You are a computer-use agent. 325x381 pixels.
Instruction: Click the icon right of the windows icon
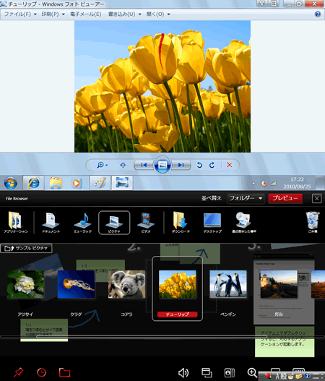pos(230,372)
